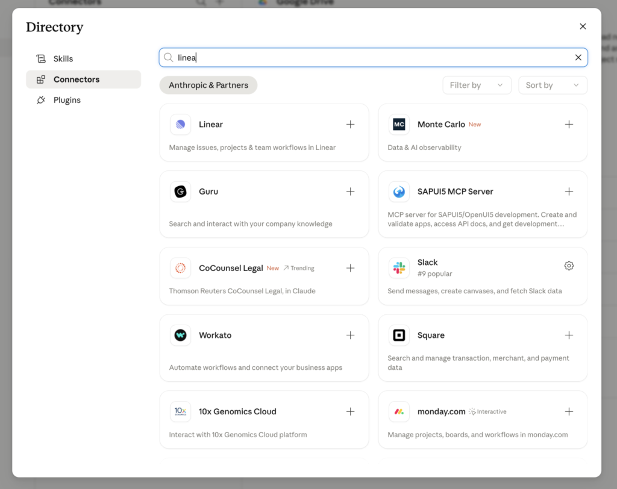Add the Monte Carlo connector plus icon
The width and height of the screenshot is (617, 489).
coord(569,124)
